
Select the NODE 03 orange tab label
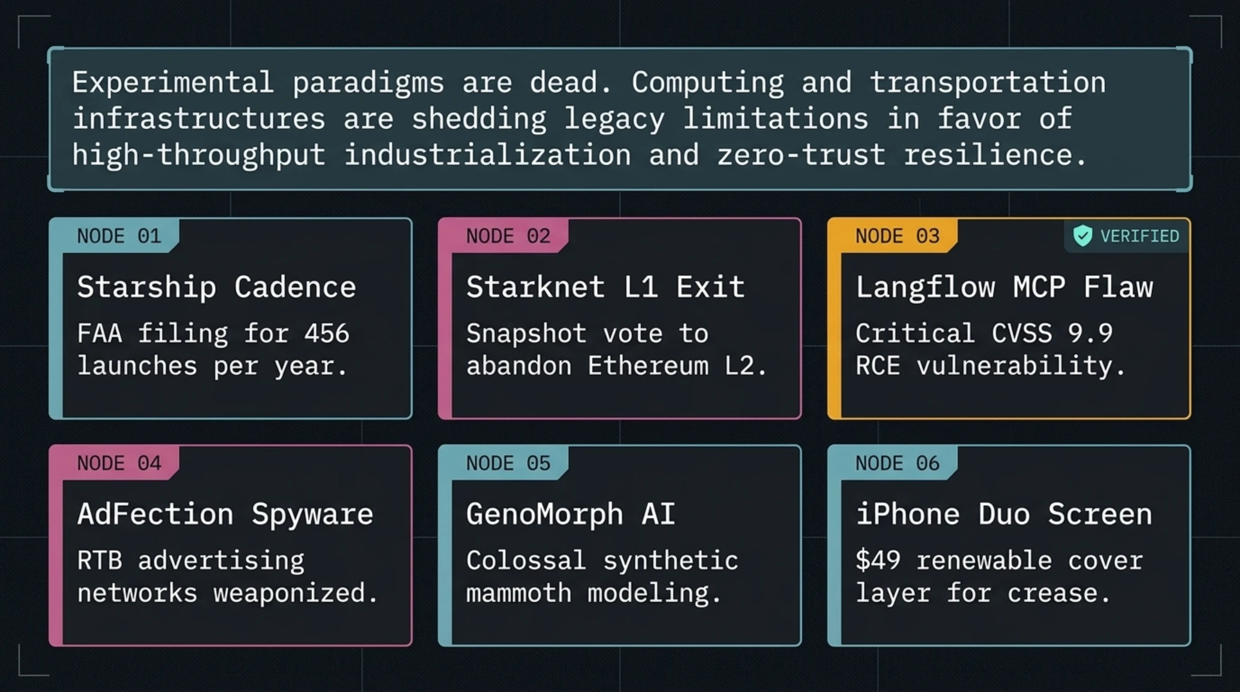tap(898, 236)
